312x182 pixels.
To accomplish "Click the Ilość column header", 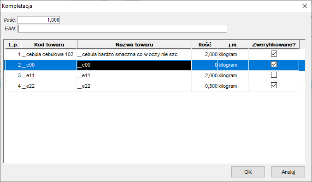I will pyautogui.click(x=205, y=45).
